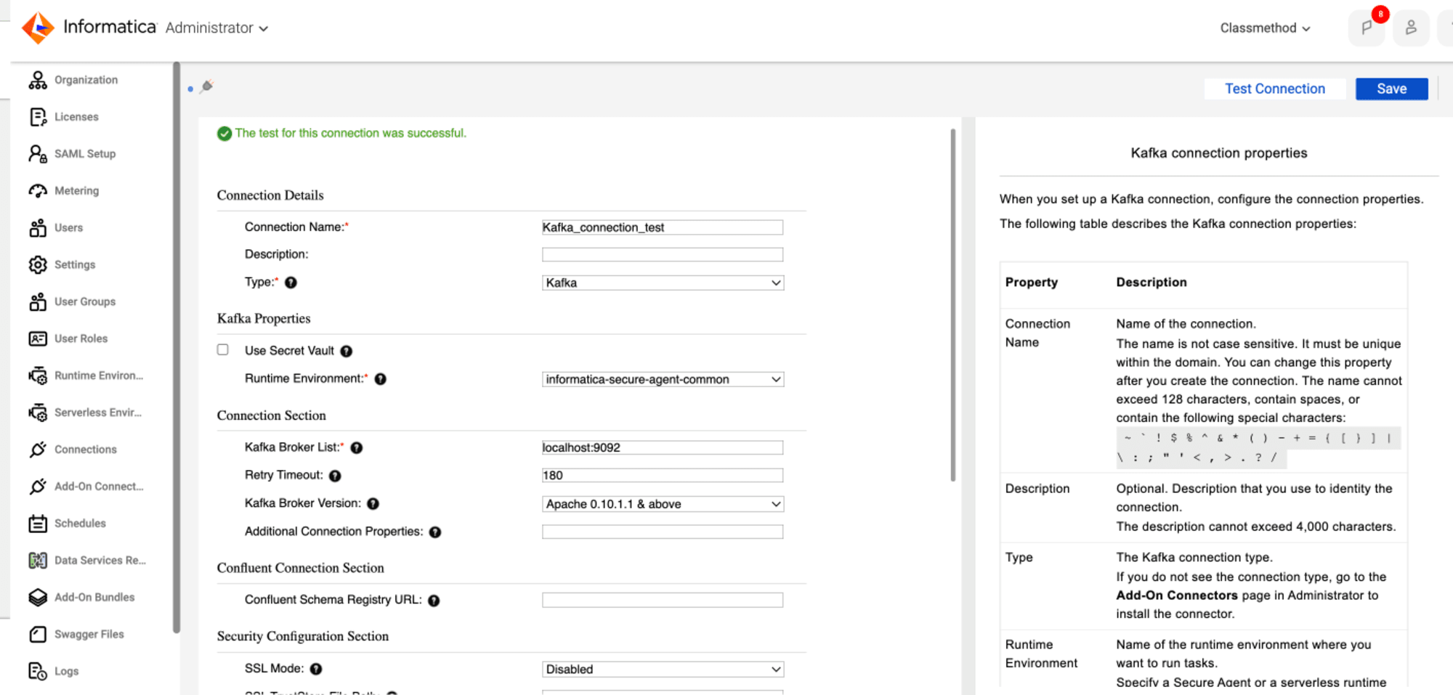Click the form panel vertical scrollbar
1453x695 pixels.
[952, 305]
